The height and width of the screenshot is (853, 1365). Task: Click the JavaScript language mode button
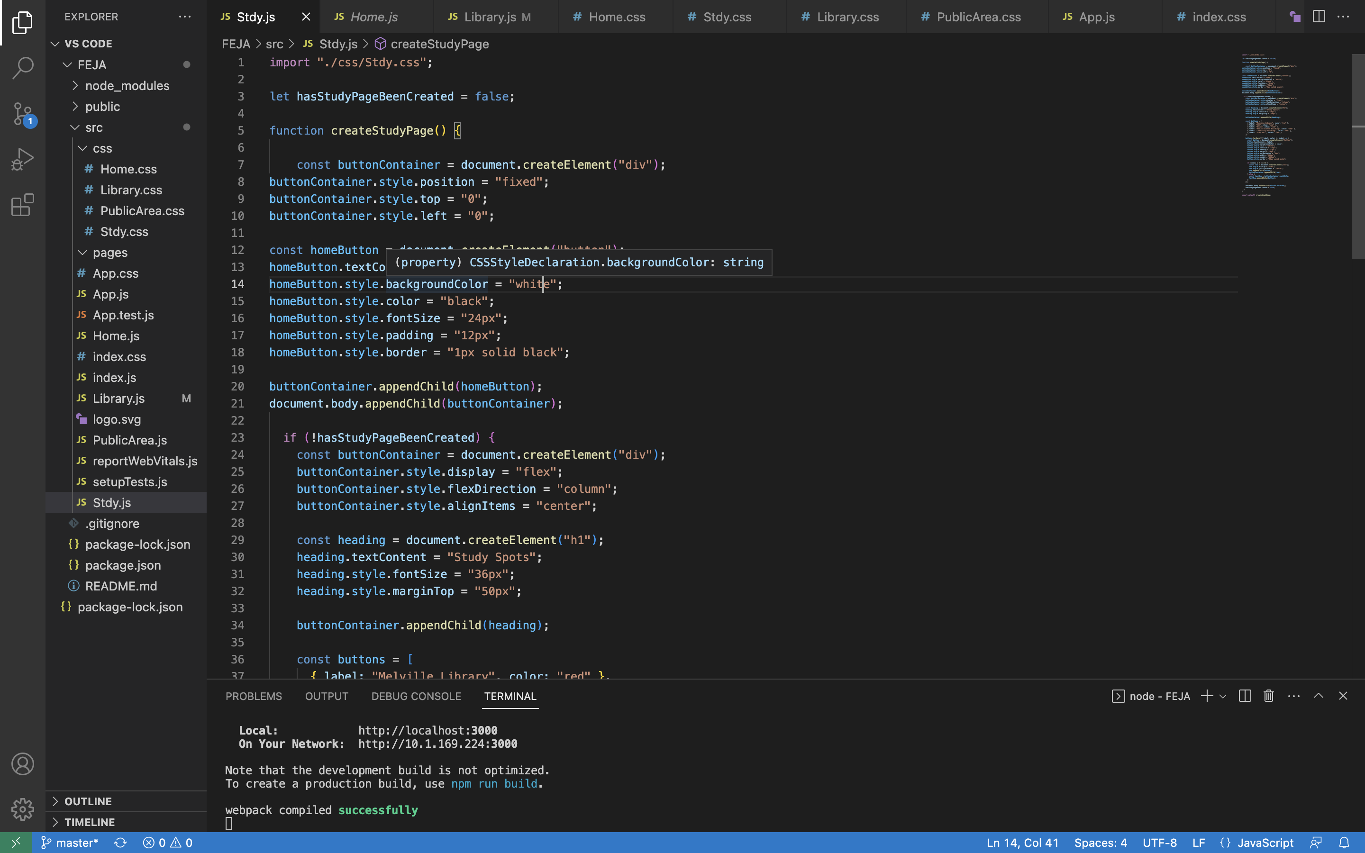1265,842
